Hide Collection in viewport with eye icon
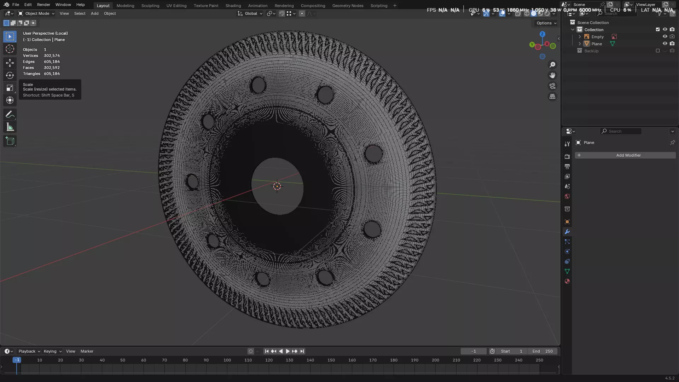Image resolution: width=679 pixels, height=382 pixels. (x=665, y=30)
